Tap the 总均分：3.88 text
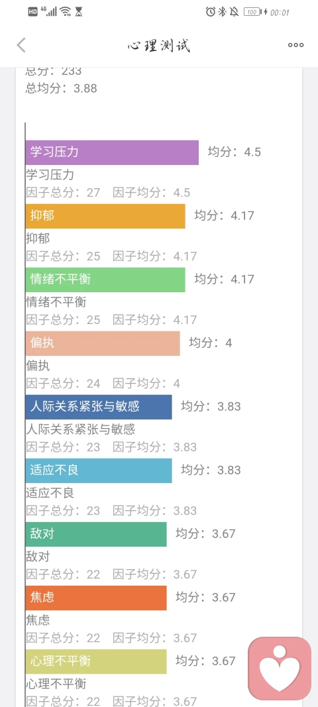The height and width of the screenshot is (707, 318). pyautogui.click(x=62, y=88)
